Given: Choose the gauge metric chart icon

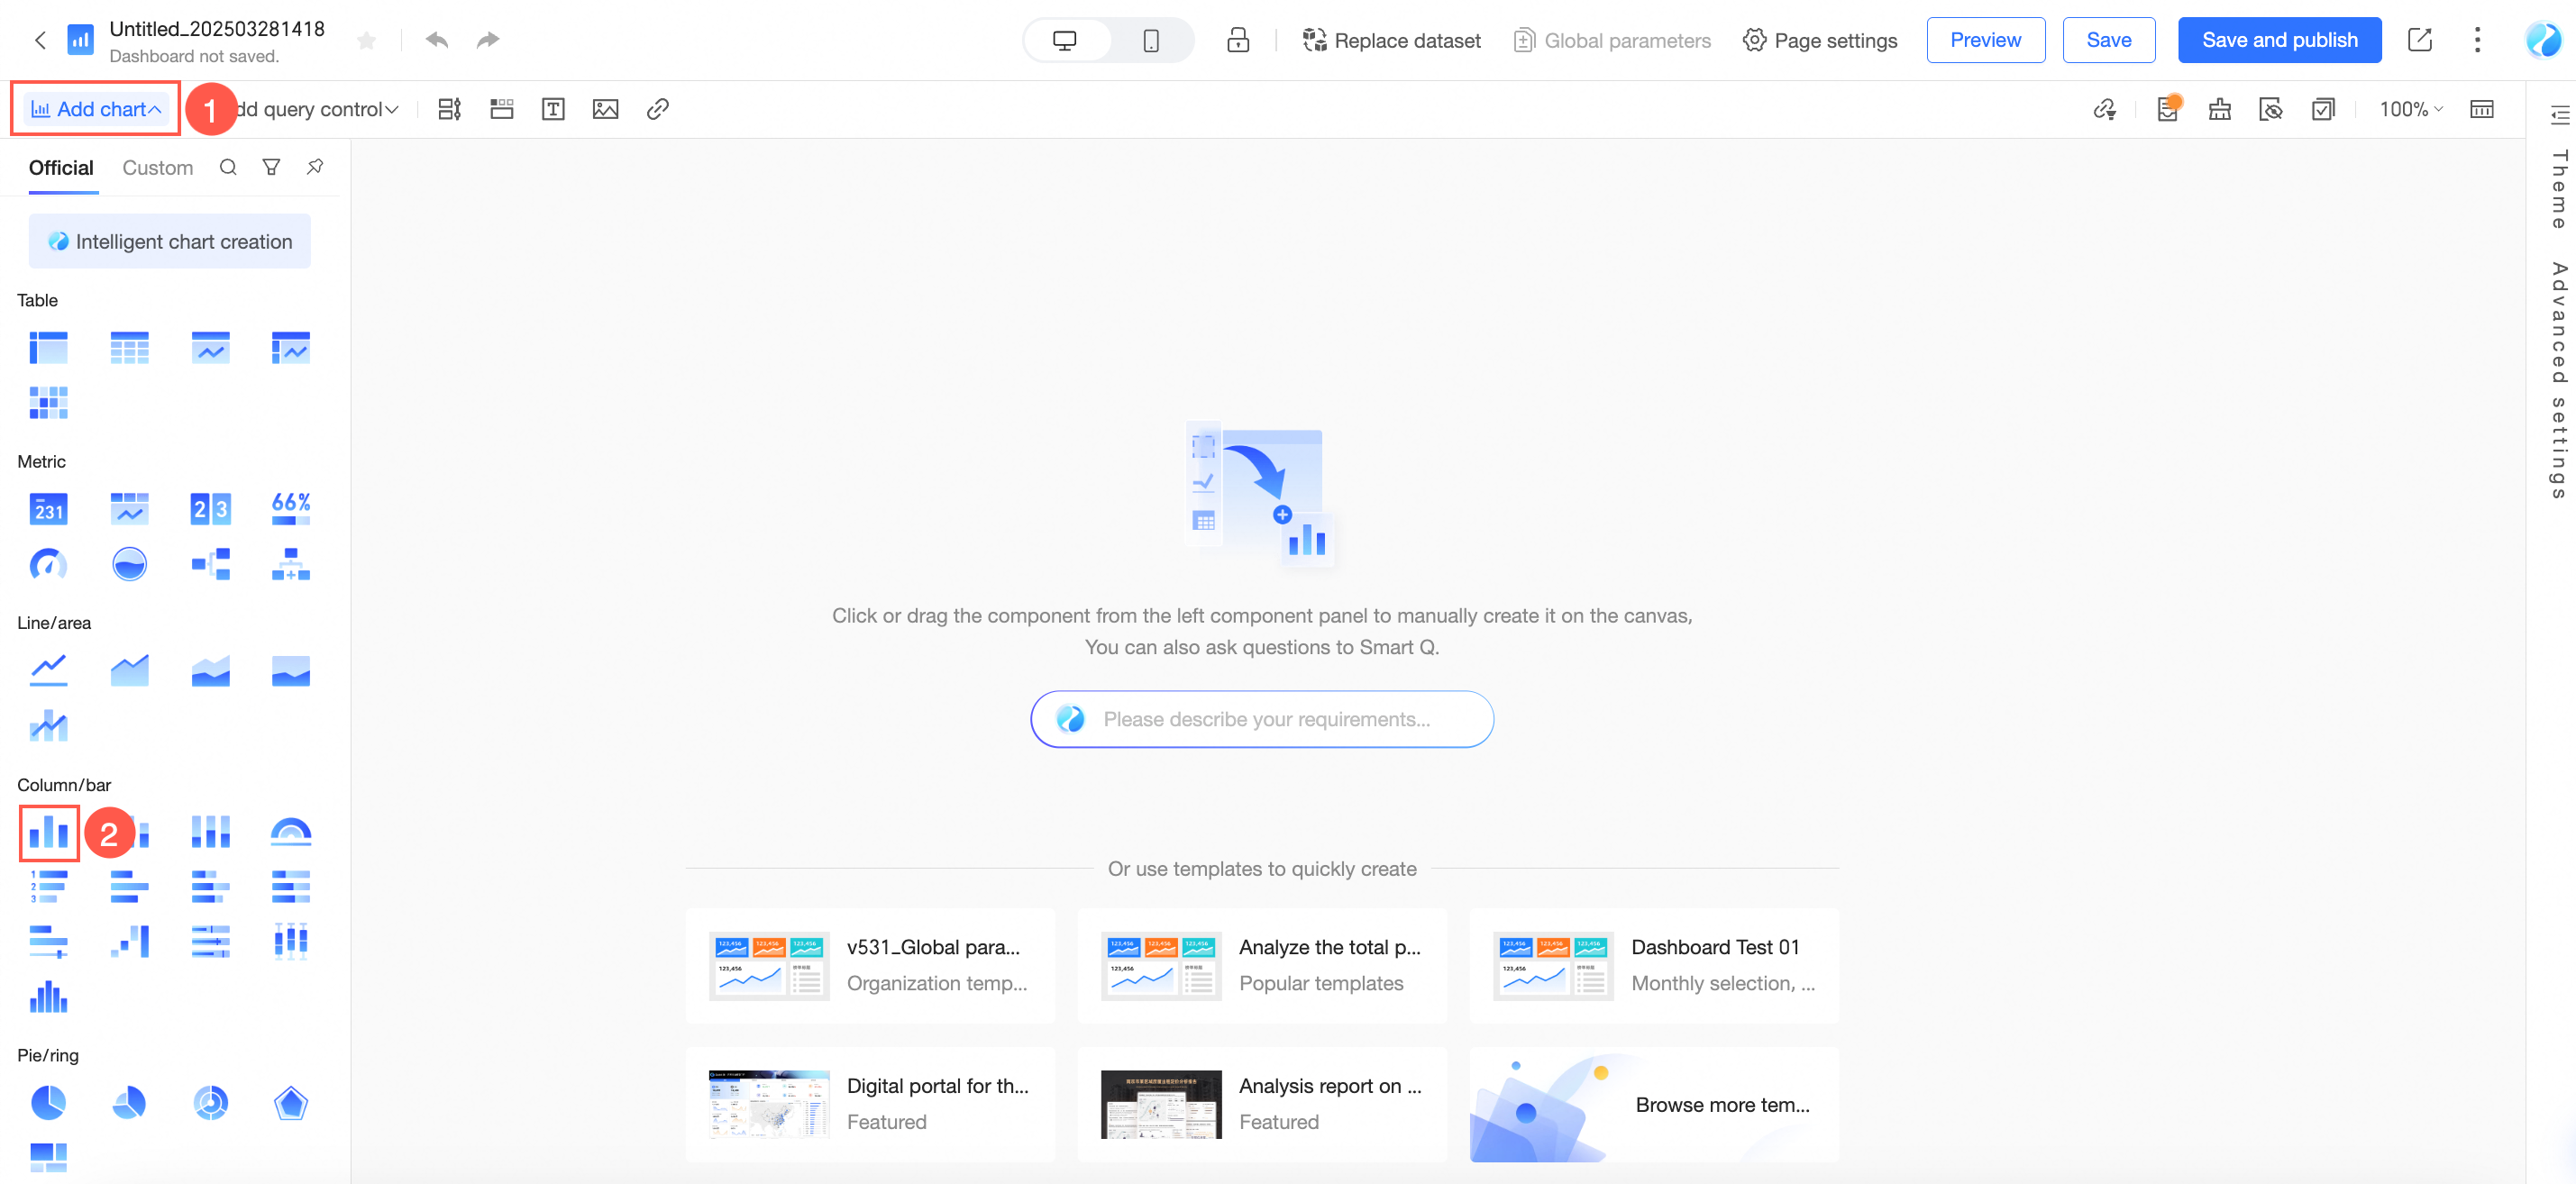Looking at the screenshot, I should tap(48, 564).
